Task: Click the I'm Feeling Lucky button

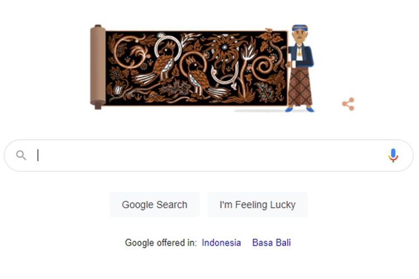Action: click(258, 205)
